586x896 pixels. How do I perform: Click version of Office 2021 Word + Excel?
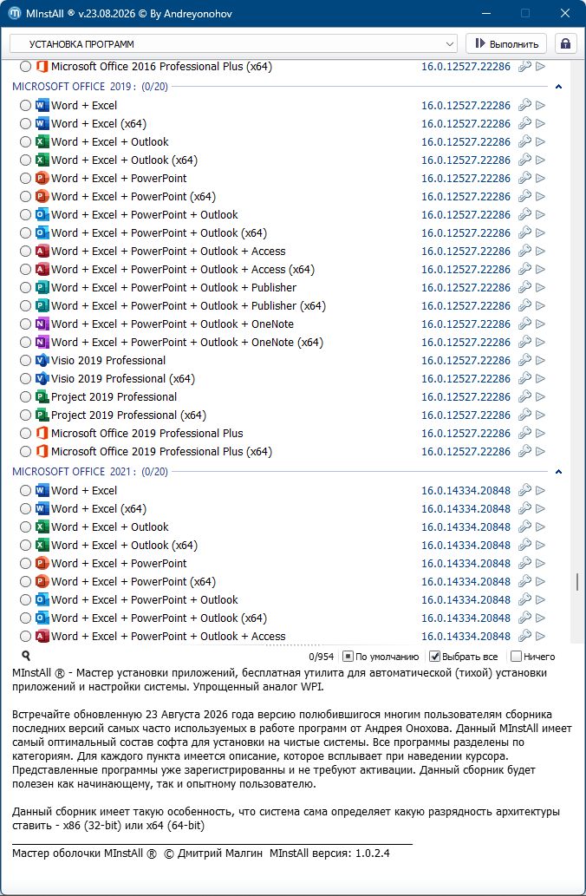(466, 490)
